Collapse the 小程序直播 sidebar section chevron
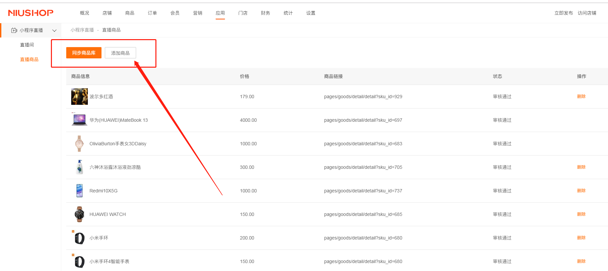This screenshot has width=608, height=271. (x=54, y=31)
